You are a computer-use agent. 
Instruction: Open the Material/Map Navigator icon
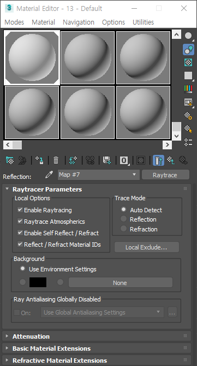pos(188,142)
